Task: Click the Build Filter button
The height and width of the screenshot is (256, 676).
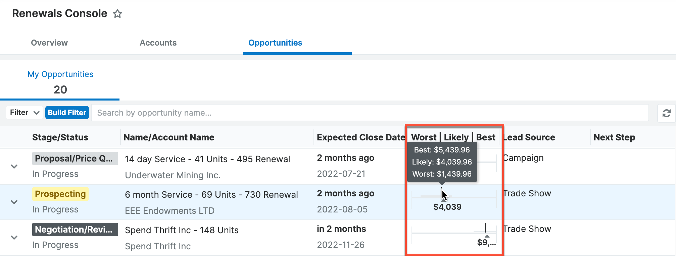Action: (67, 113)
